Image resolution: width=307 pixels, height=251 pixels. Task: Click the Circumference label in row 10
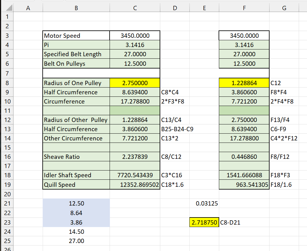76,101
